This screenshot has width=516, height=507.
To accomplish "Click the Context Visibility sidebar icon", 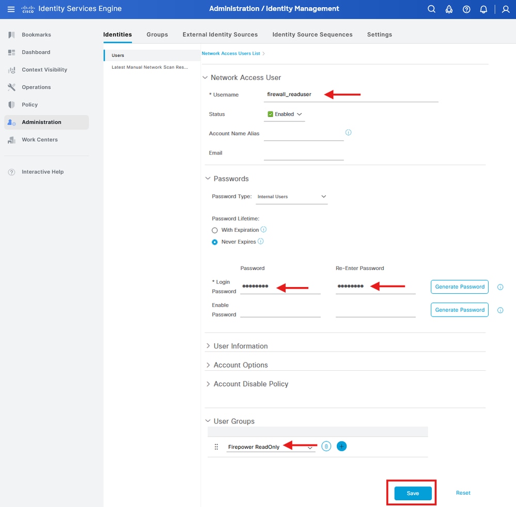I will (11, 70).
